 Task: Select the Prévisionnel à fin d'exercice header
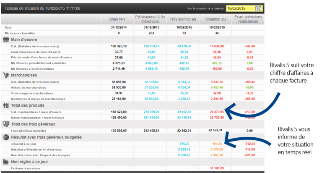150,19
